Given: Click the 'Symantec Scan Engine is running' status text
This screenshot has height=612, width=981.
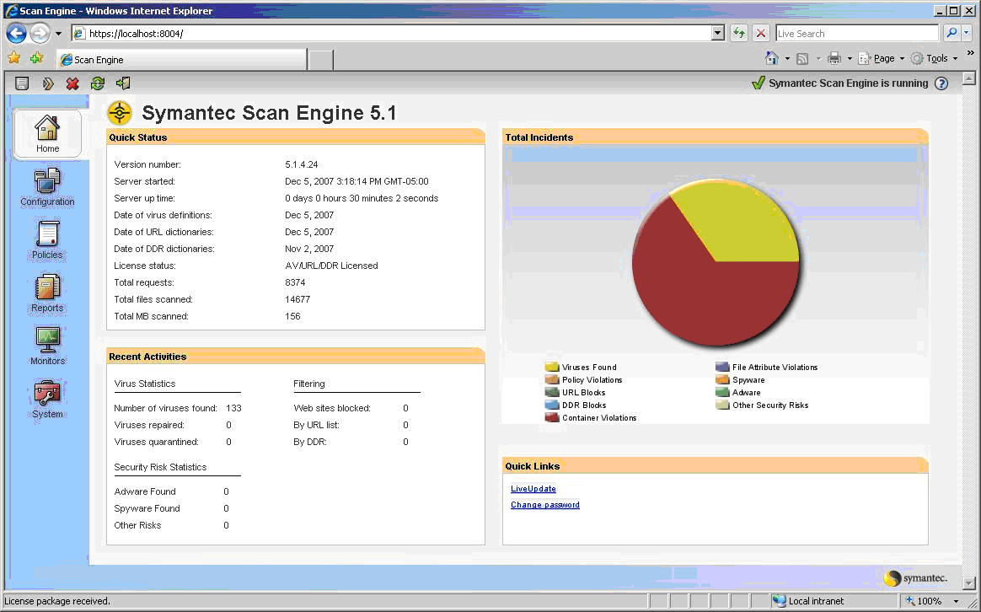Looking at the screenshot, I should 849,83.
